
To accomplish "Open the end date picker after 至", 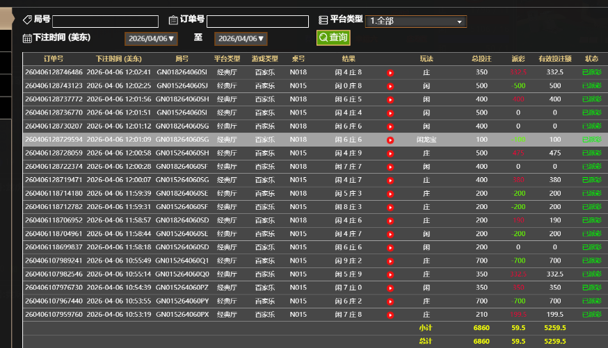I will coord(241,39).
